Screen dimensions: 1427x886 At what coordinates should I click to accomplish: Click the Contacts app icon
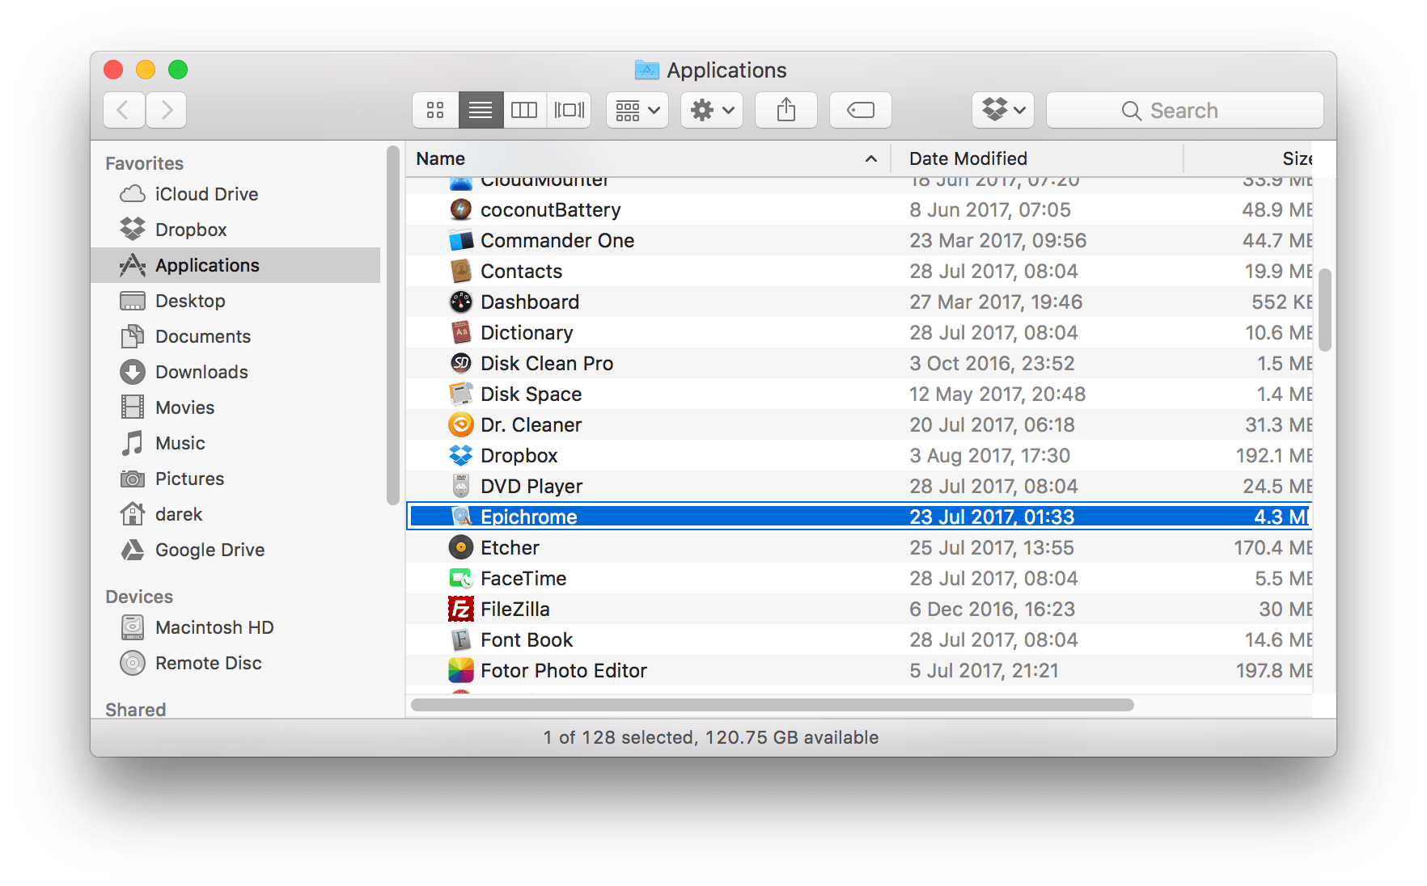click(460, 271)
